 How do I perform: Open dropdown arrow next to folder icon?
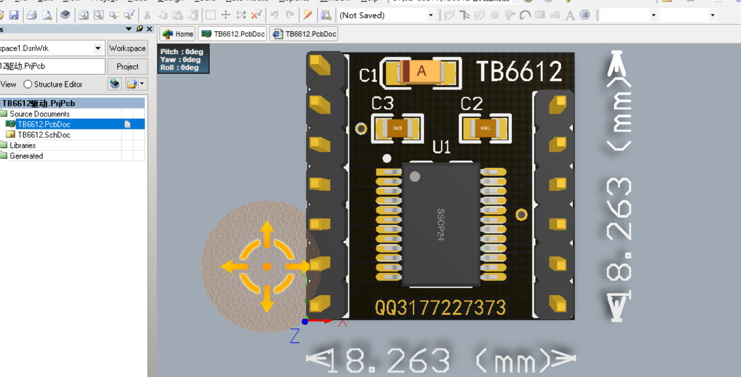click(142, 84)
